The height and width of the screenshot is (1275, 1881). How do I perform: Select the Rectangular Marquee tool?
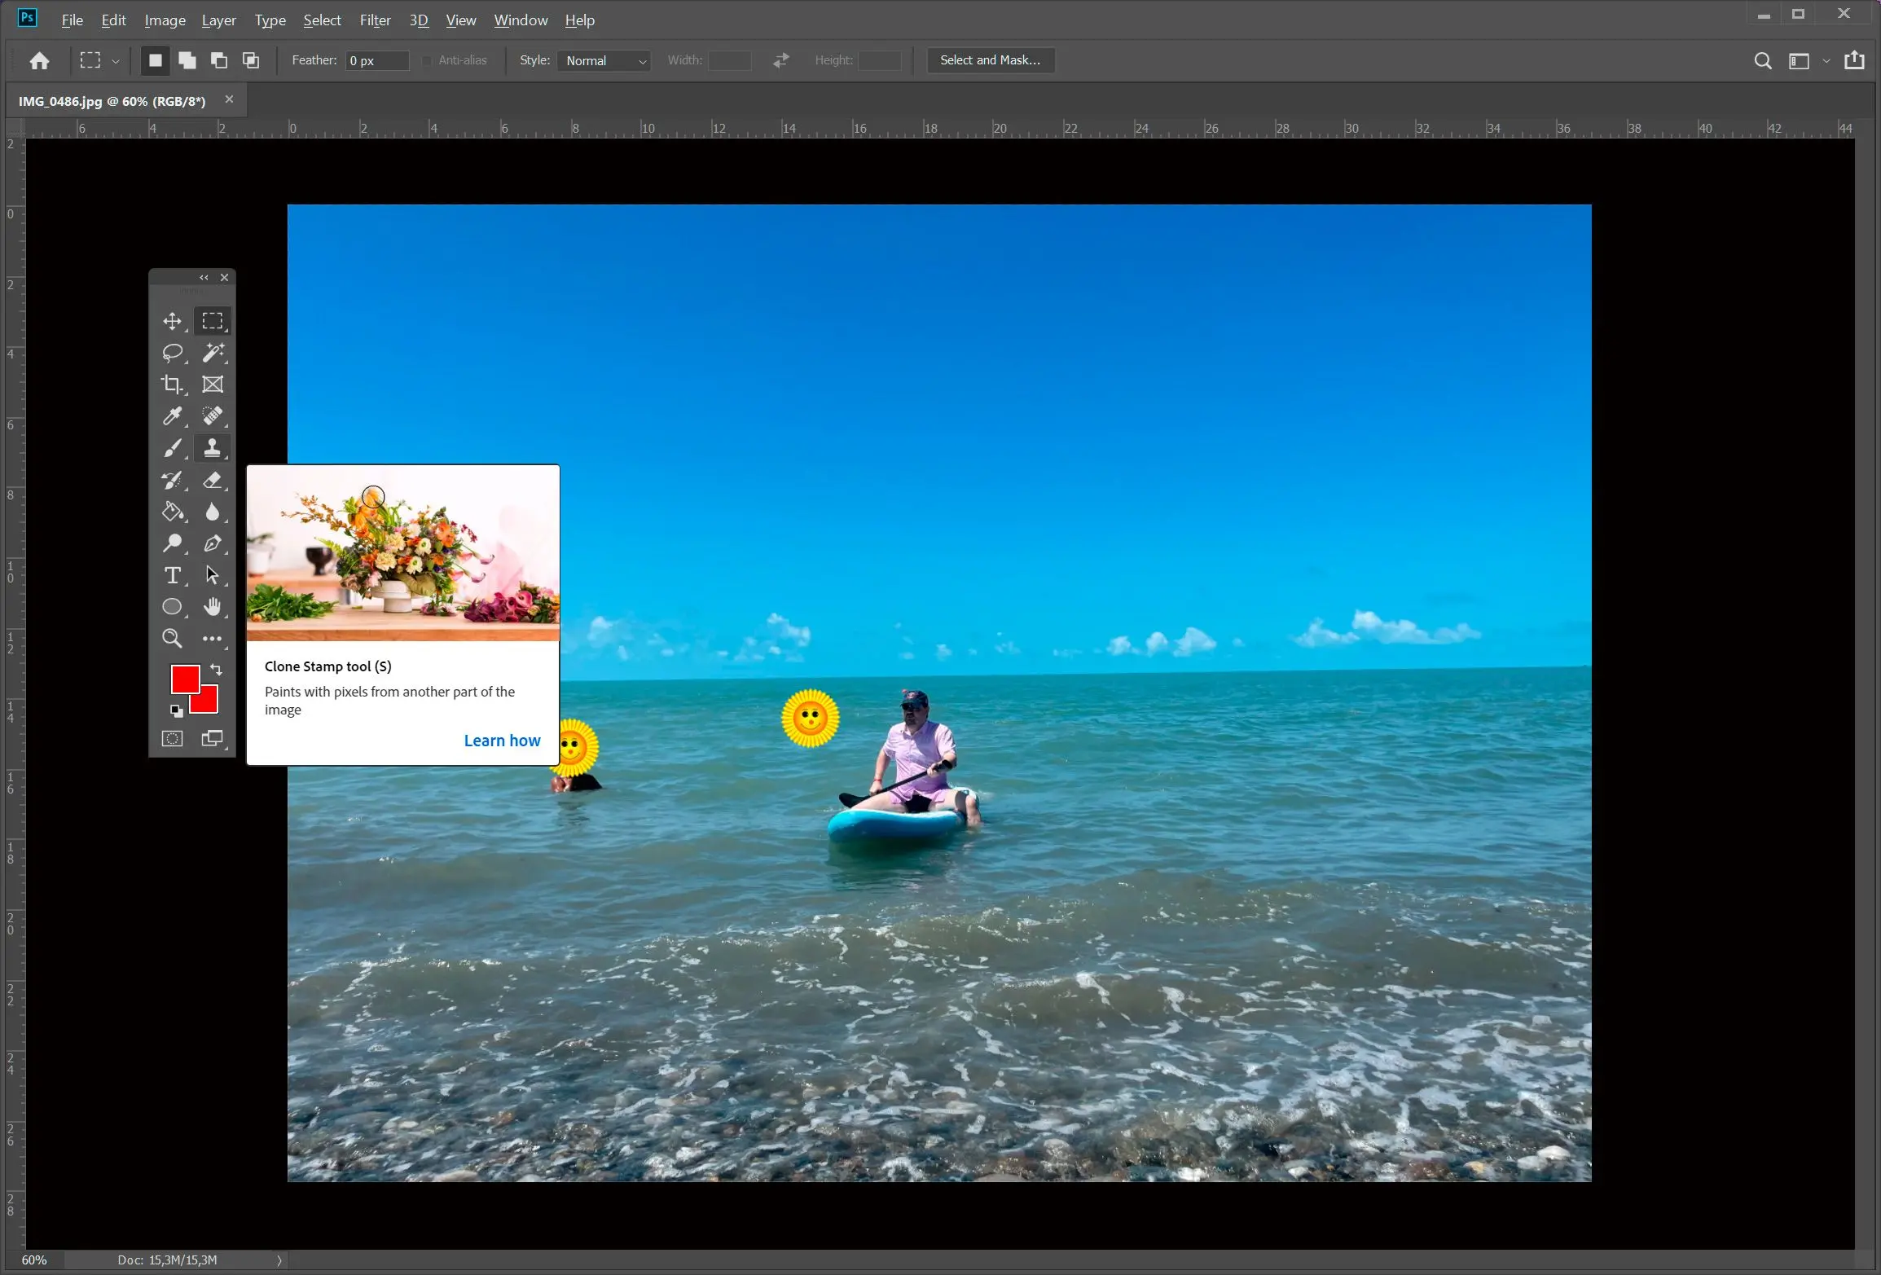point(212,320)
